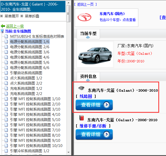Image resolution: width=166 pixels, height=156 pixels.
Task: Open 电源分配系统线路图 6/6
Action: coord(30,68)
